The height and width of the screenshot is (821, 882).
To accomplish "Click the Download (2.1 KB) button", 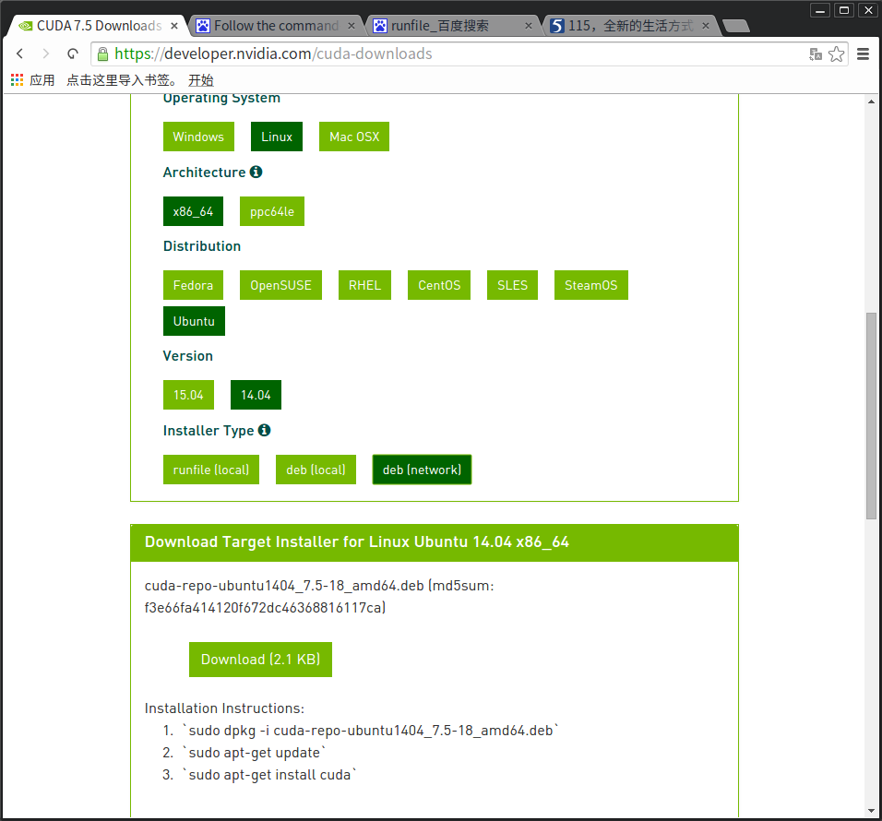I will [260, 660].
